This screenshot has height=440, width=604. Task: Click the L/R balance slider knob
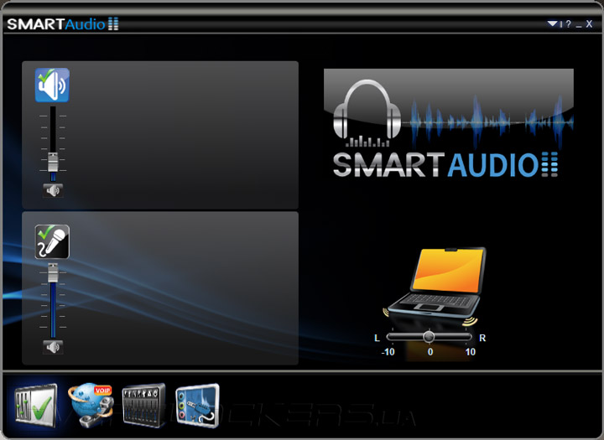coord(429,337)
